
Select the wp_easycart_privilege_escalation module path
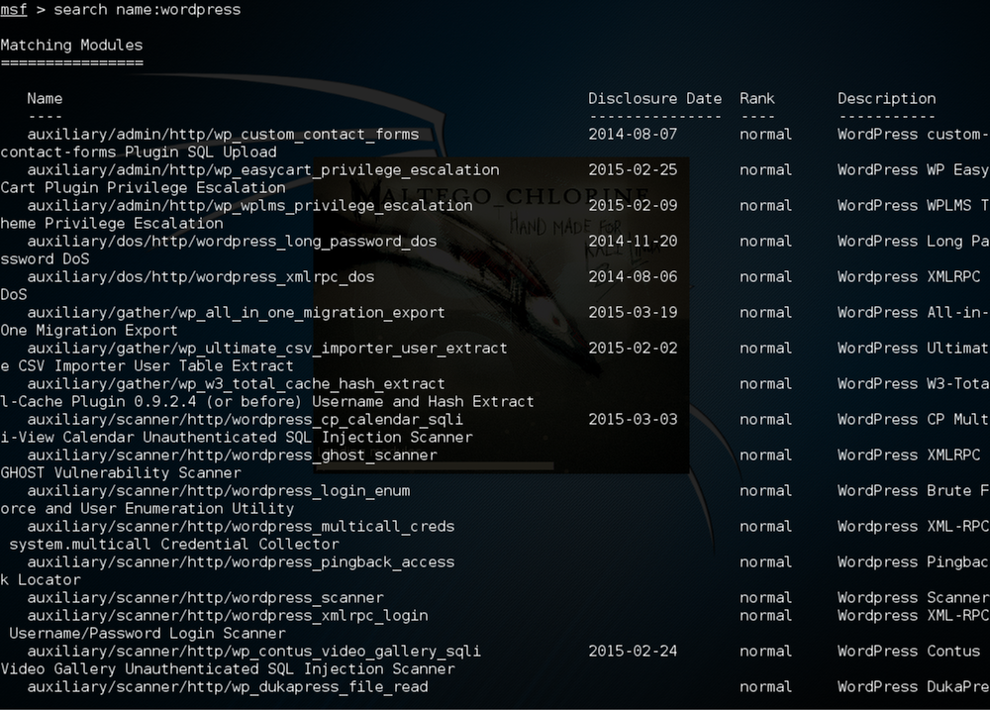click(263, 170)
